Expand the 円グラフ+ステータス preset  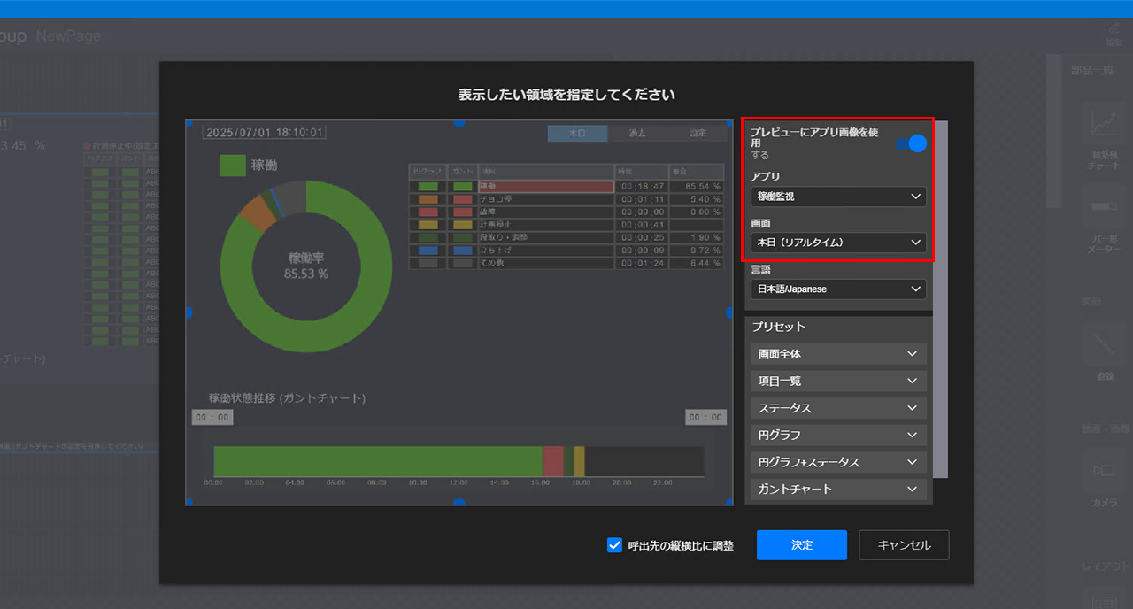(x=838, y=462)
